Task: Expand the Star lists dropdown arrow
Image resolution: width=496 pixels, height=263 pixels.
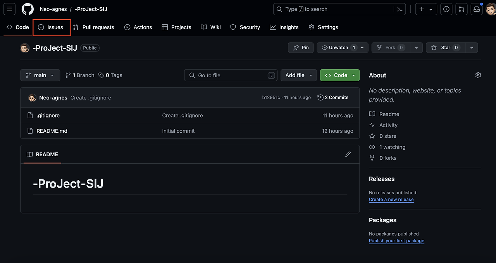Action: [472, 48]
